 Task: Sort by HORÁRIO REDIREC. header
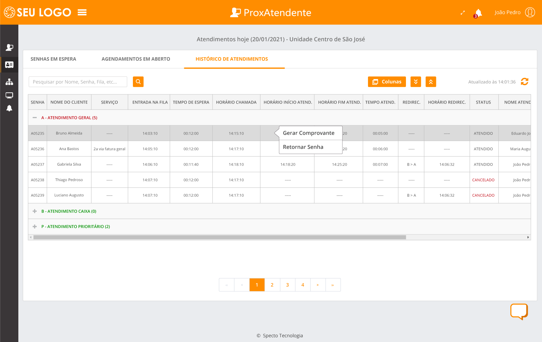coord(447,102)
